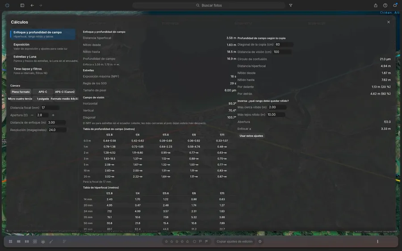Click the Tamaño de píxel 6.00 µm value

[x=230, y=90]
